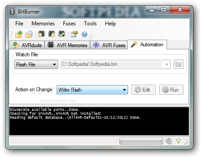
Task: Click the 'Watch File' group label
Action: click(27, 55)
